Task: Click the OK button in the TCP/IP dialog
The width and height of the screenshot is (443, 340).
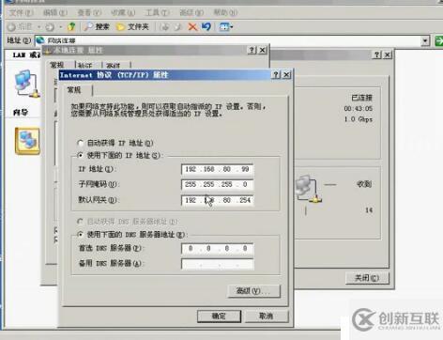Action: (219, 317)
